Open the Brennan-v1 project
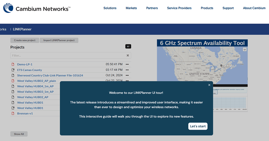 pyautogui.click(x=25, y=113)
